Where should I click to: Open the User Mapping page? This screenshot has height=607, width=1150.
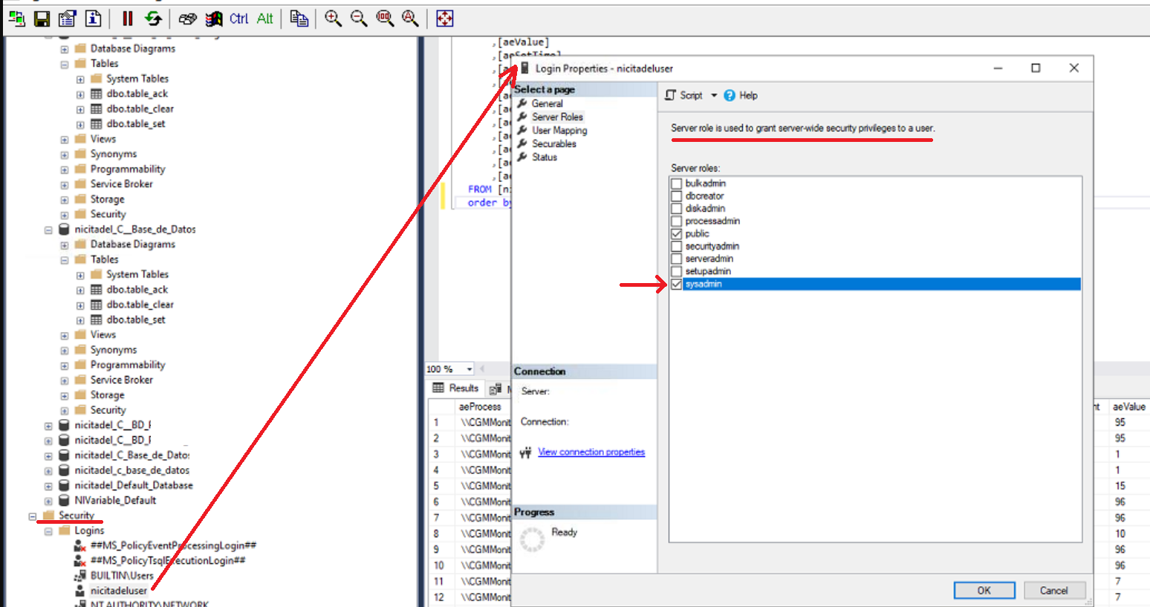pos(559,131)
